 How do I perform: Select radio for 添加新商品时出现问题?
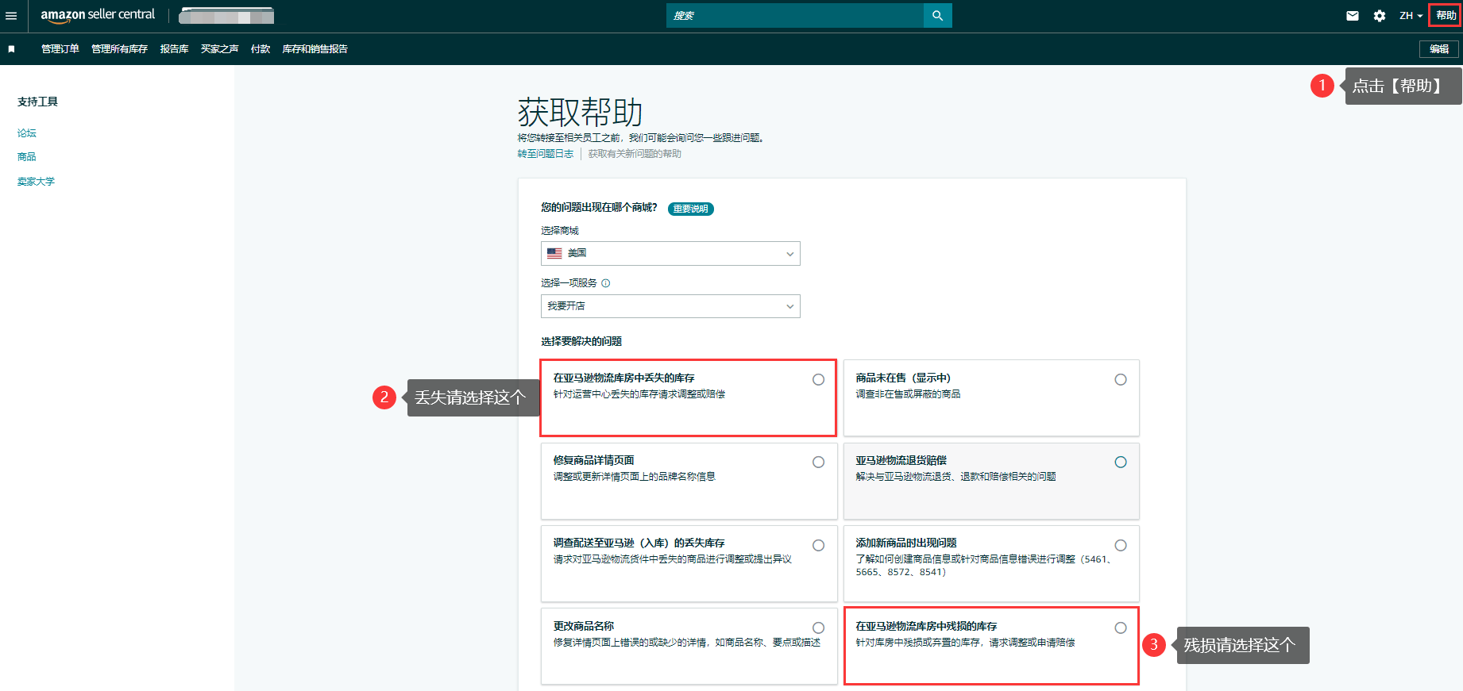click(x=1121, y=546)
